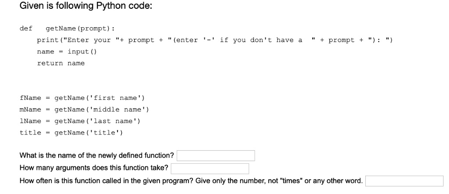Viewport: 449px width, 194px height.
Task: Click the print statement line
Action: 215,40
